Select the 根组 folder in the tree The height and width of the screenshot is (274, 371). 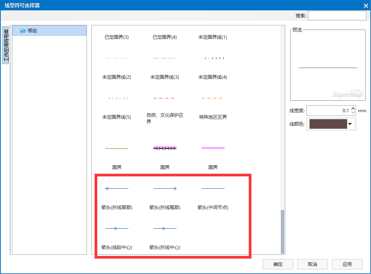32,31
